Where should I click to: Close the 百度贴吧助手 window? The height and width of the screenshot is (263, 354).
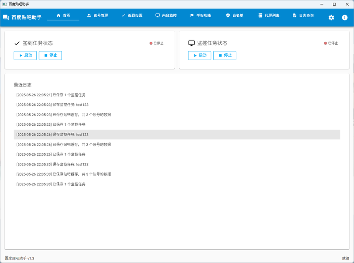[347, 4]
